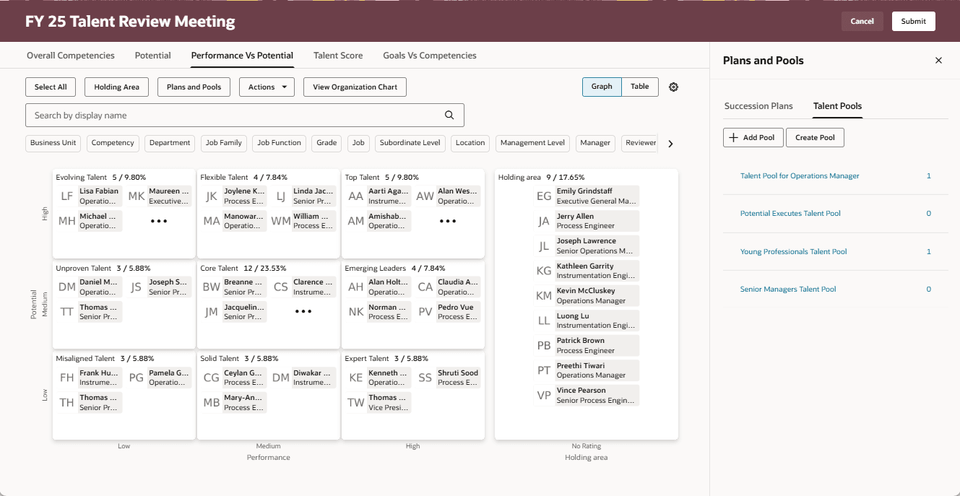Open Potential Executes Talent Pool link
Screen dimensions: 960x496
pyautogui.click(x=790, y=214)
